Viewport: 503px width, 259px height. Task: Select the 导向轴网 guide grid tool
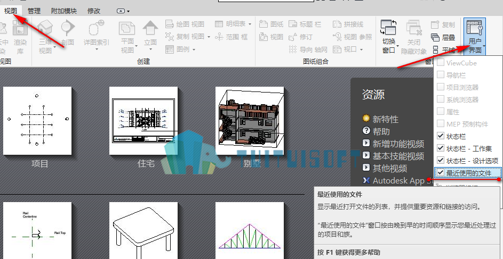308,49
